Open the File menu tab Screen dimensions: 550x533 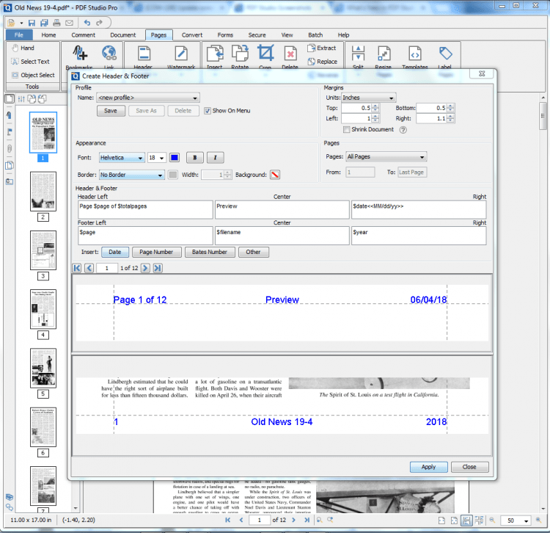[x=19, y=35]
